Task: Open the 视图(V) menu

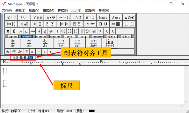Action: click(34, 11)
